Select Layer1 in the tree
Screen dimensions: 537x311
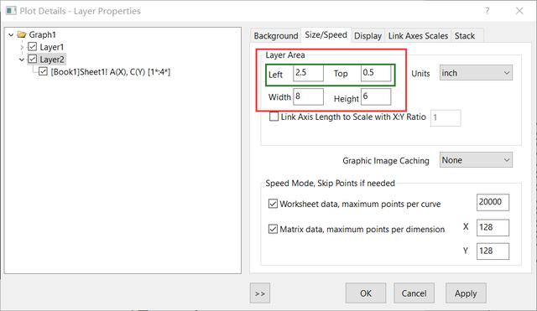click(x=52, y=47)
